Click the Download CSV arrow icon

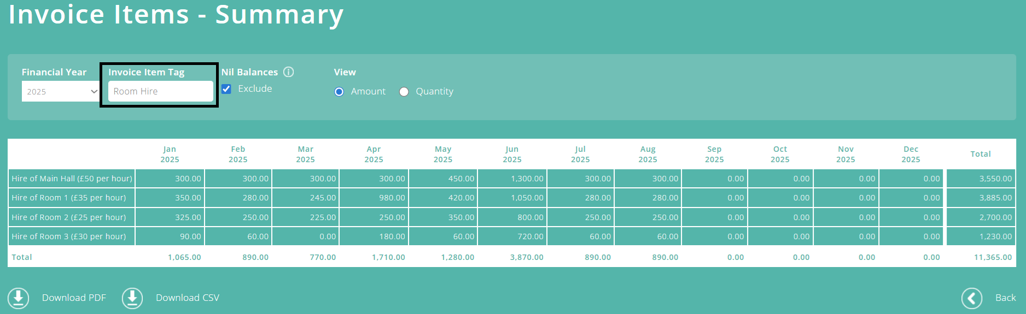[132, 298]
